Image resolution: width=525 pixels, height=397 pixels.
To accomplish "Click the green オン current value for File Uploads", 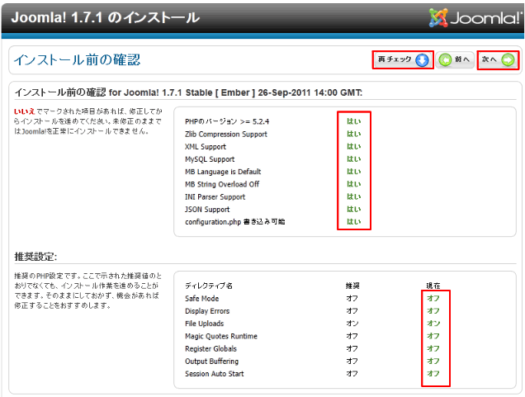I will point(433,324).
